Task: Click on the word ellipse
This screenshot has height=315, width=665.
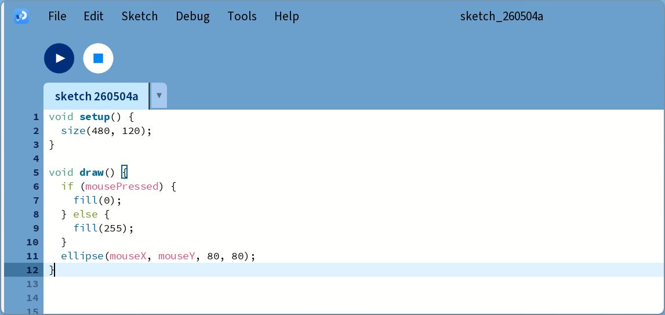Action: pyautogui.click(x=82, y=256)
